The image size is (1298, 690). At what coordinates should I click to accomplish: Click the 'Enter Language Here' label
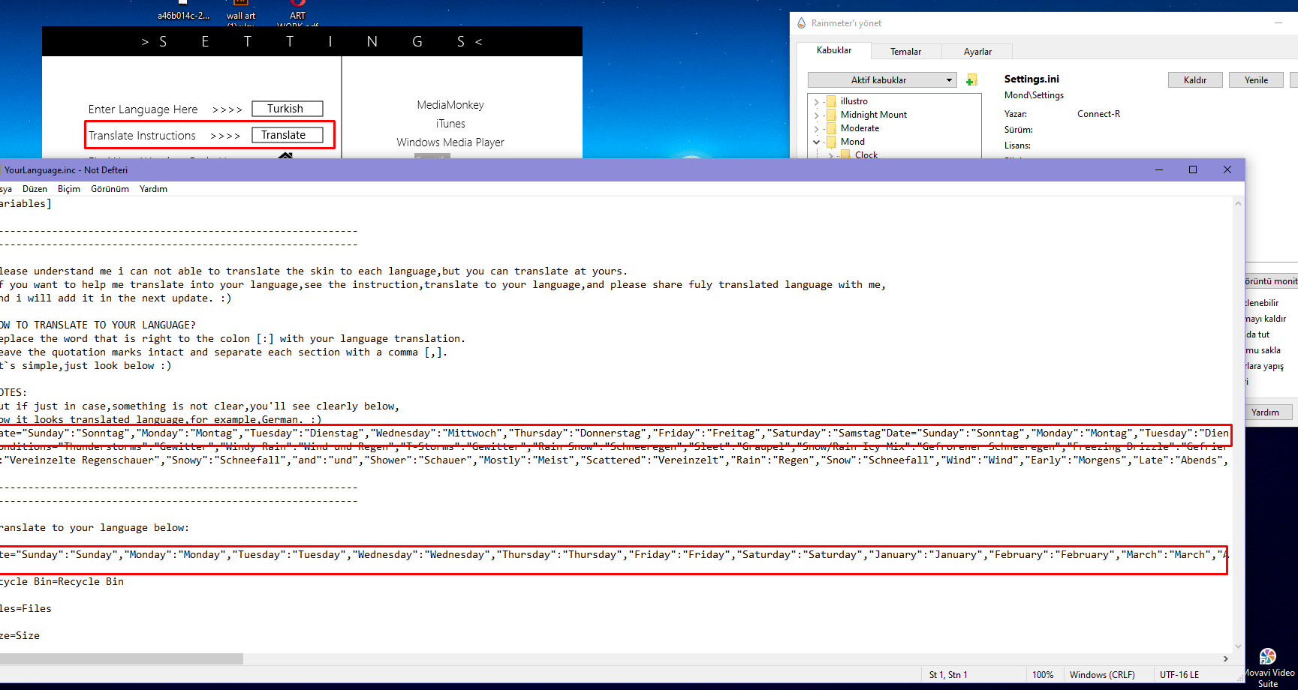143,109
